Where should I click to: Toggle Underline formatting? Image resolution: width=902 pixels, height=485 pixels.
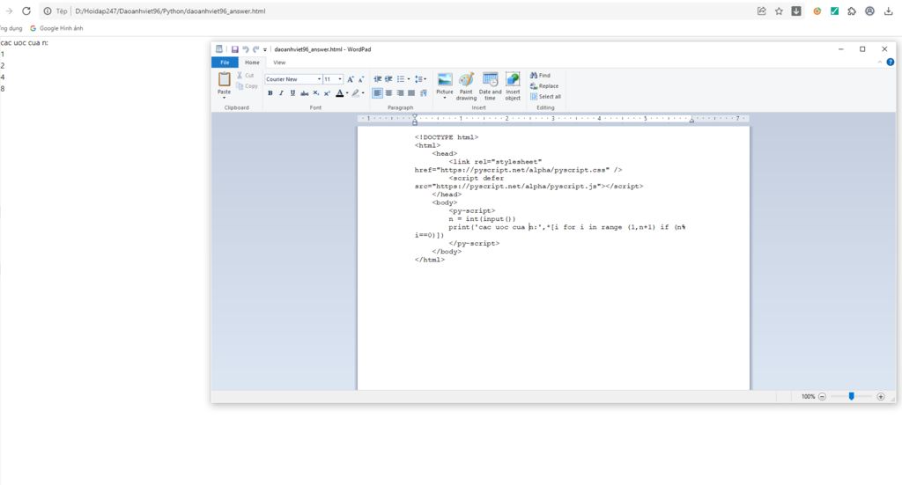pyautogui.click(x=292, y=93)
